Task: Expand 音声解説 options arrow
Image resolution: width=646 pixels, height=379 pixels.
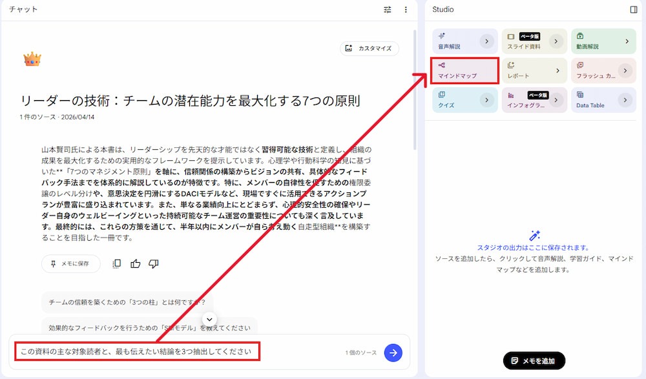Action: [486, 41]
